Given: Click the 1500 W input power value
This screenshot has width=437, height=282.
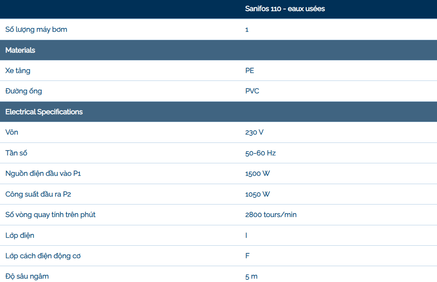Looking at the screenshot, I should click(x=257, y=174).
